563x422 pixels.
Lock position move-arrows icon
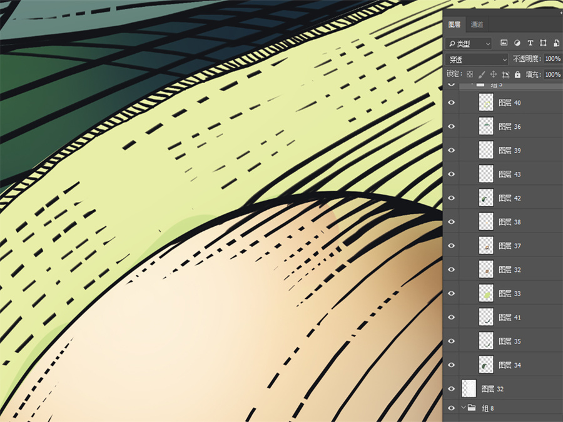494,74
